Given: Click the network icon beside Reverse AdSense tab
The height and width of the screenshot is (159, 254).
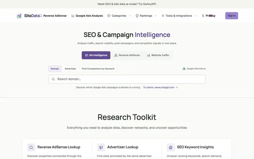Looking at the screenshot, I should pyautogui.click(x=116, y=55).
